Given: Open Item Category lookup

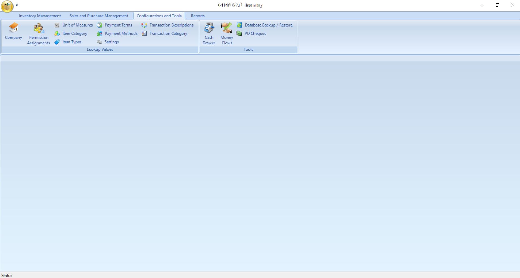Looking at the screenshot, I should pos(71,34).
